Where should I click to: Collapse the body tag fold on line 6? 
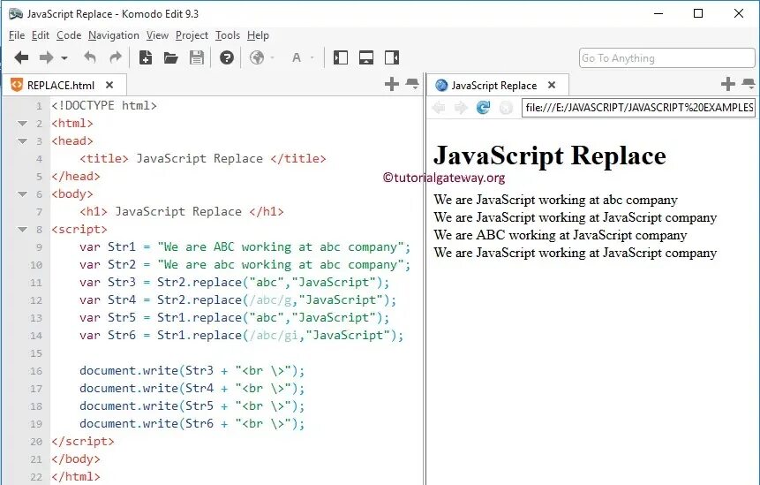pos(22,194)
